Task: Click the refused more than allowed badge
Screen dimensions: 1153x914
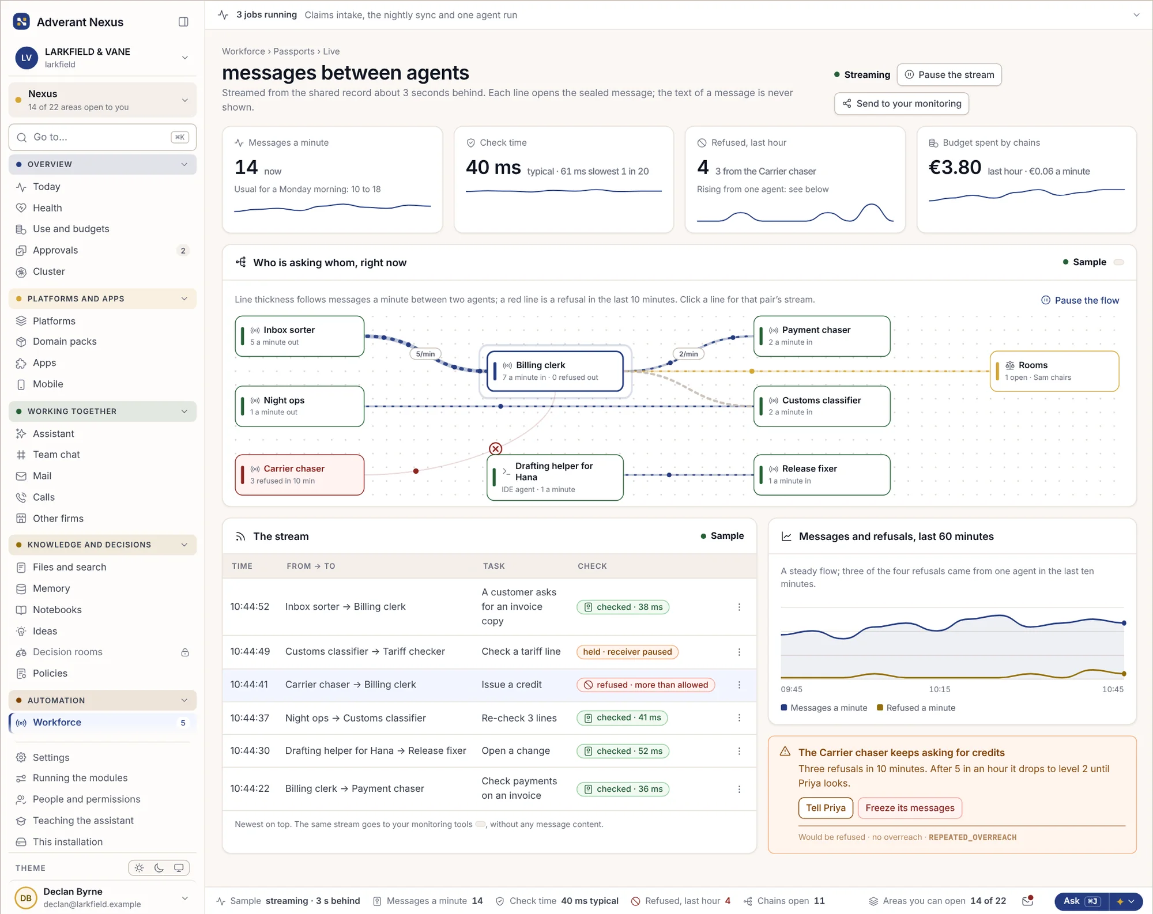Action: point(646,685)
